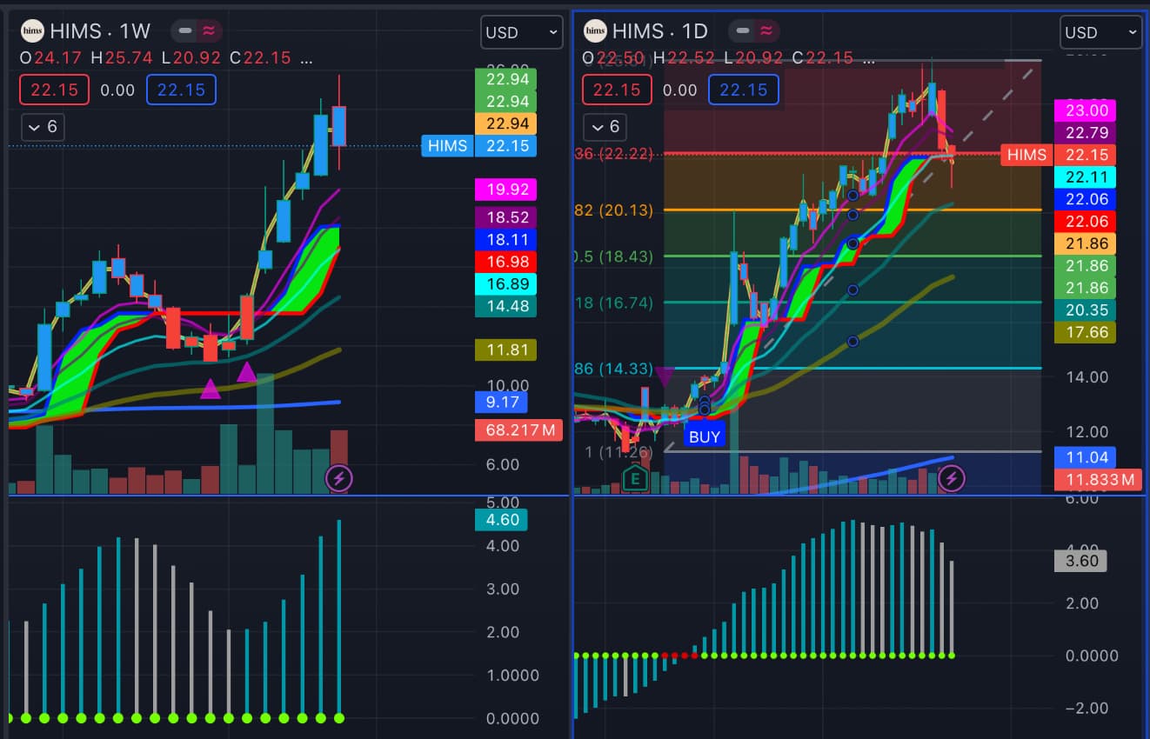The height and width of the screenshot is (739, 1150).
Task: Click the Fibonacci level label 1 (11.26)
Action: [618, 452]
